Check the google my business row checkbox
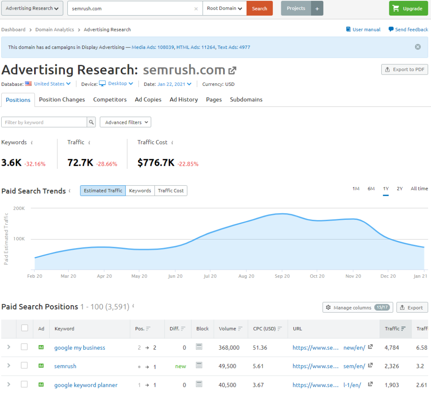Image resolution: width=431 pixels, height=394 pixels. pos(24,347)
